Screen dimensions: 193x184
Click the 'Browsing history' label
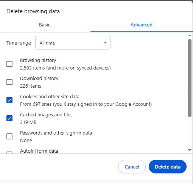(38, 60)
